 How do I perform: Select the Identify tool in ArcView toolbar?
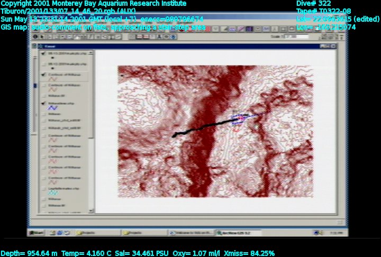click(35, 37)
